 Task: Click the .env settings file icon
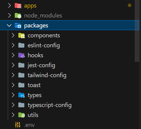coord(18,125)
